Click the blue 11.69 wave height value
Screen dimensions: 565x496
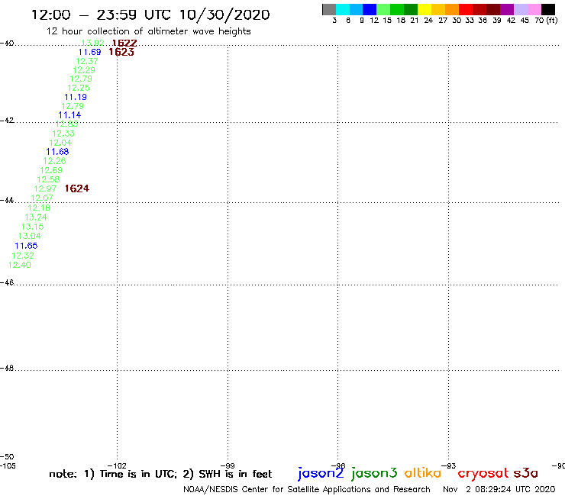[x=90, y=52]
